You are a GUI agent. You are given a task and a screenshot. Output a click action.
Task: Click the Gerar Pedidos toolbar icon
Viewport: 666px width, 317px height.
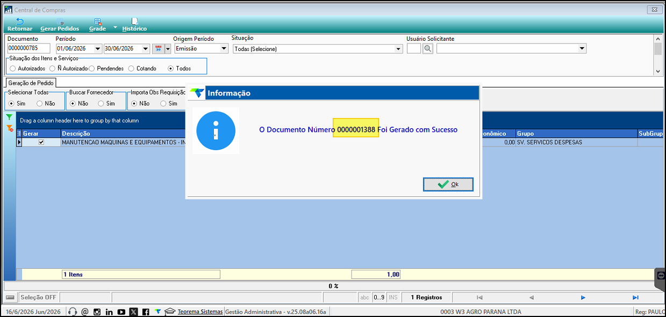[60, 21]
